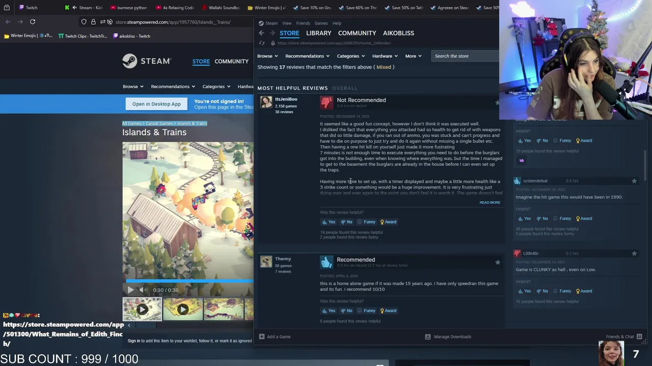Give Award to ItsJeniBoo review
The height and width of the screenshot is (366, 652).
pos(388,222)
